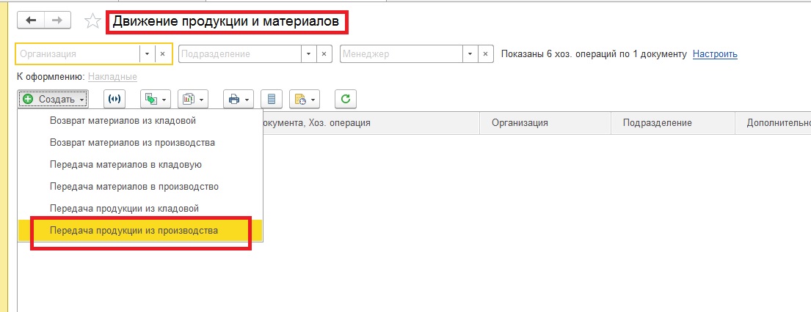Click the refresh list icon
The height and width of the screenshot is (312, 811).
(346, 99)
